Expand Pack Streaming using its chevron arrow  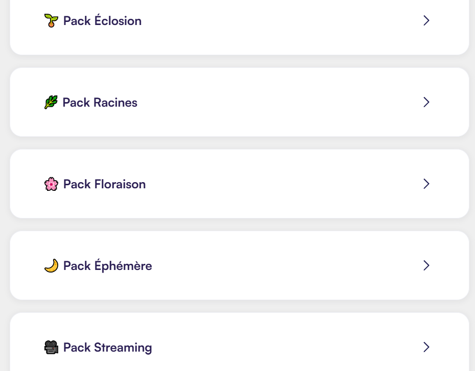click(426, 348)
